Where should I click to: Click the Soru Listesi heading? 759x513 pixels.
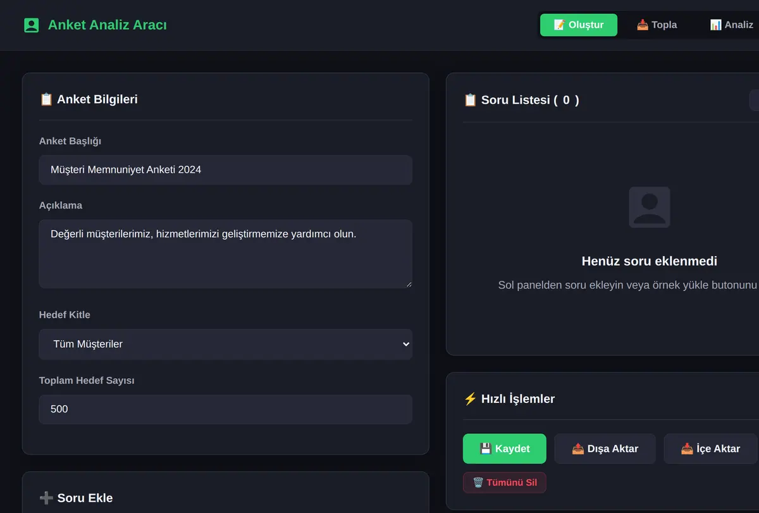[x=521, y=100]
